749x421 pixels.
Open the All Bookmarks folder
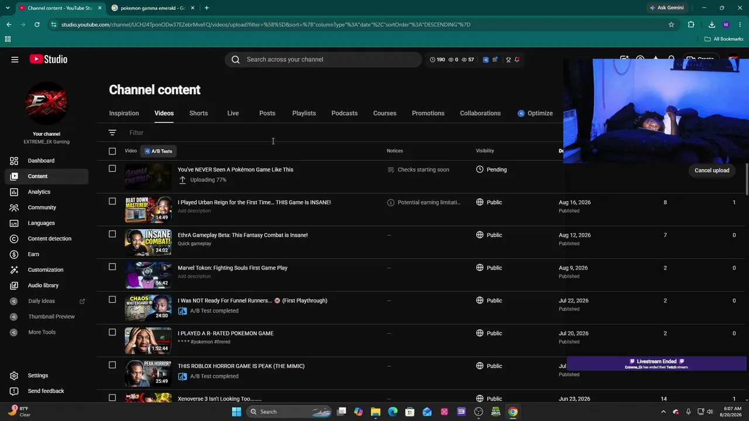point(724,39)
